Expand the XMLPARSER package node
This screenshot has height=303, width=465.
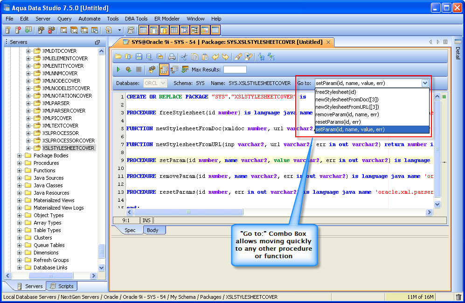(x=28, y=103)
